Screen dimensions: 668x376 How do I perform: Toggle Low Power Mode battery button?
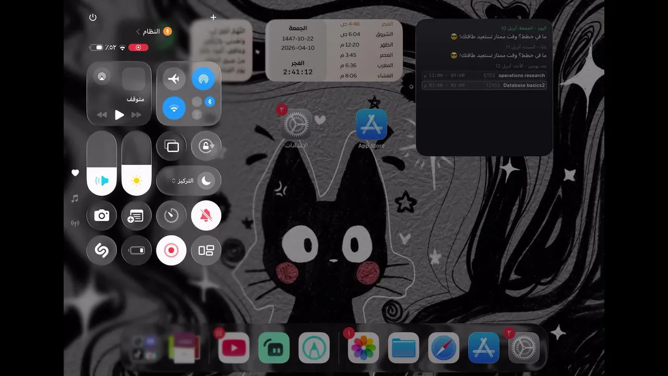point(136,250)
